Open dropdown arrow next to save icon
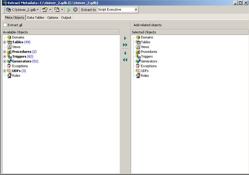 pyautogui.click(x=62, y=10)
